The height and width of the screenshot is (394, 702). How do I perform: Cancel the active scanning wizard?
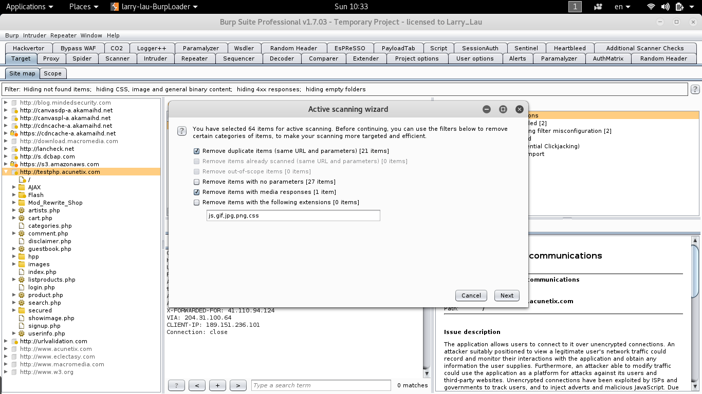tap(471, 295)
